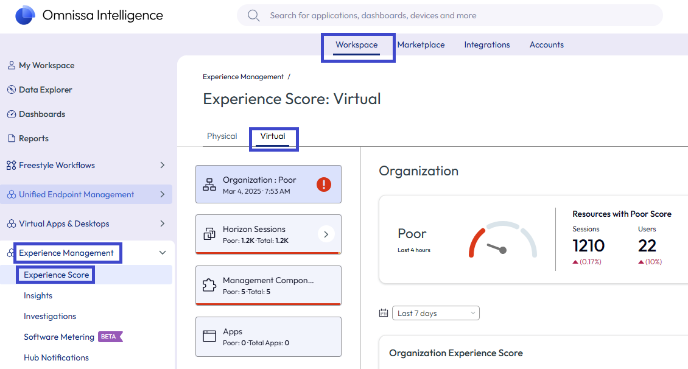This screenshot has width=688, height=369.
Task: Click the Reports document icon
Action: (12, 138)
